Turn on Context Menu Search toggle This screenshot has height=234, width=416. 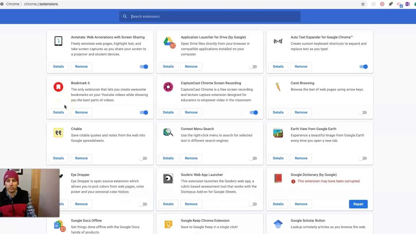click(253, 158)
